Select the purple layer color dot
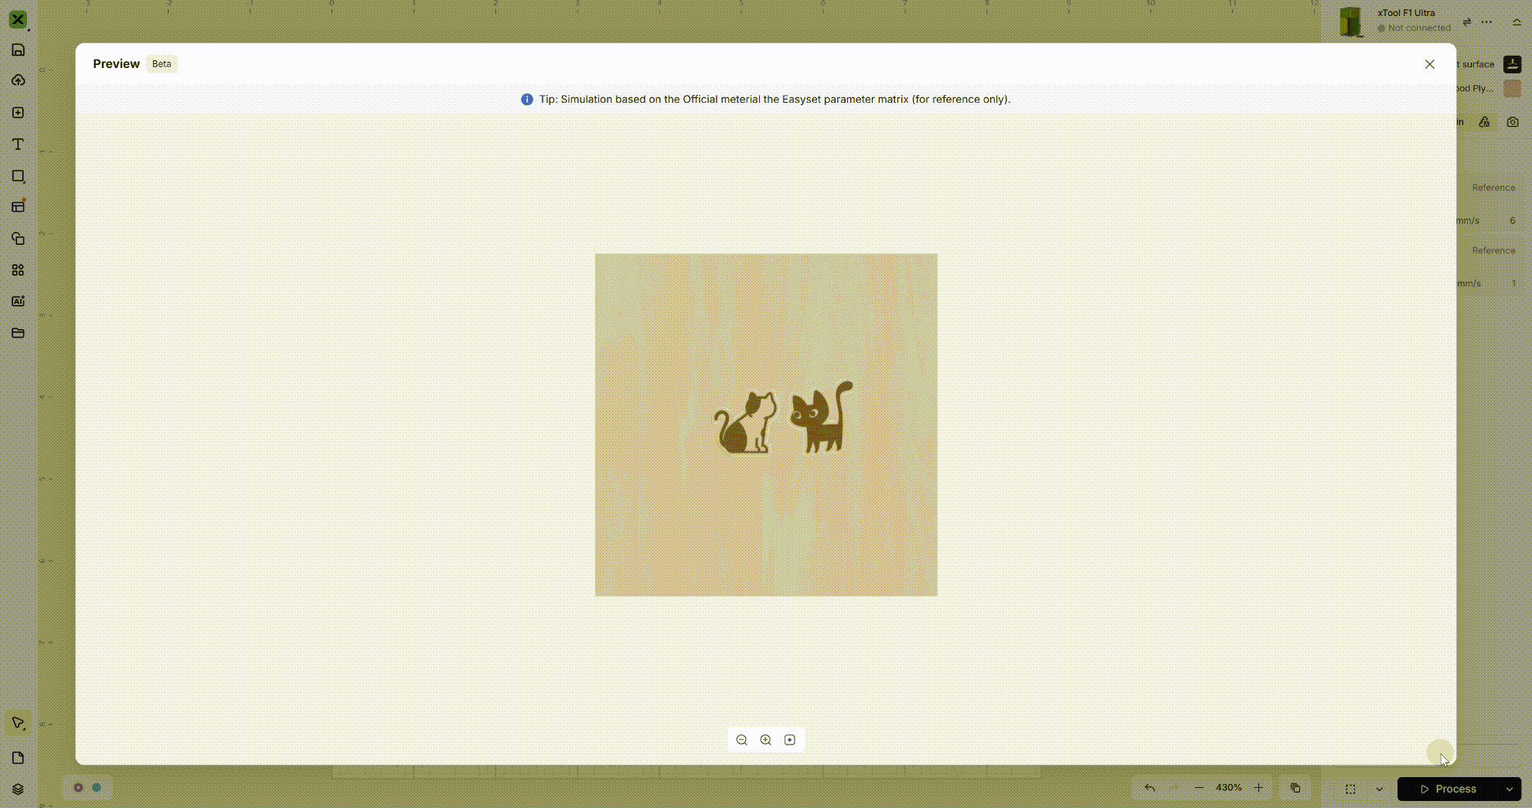 78,788
